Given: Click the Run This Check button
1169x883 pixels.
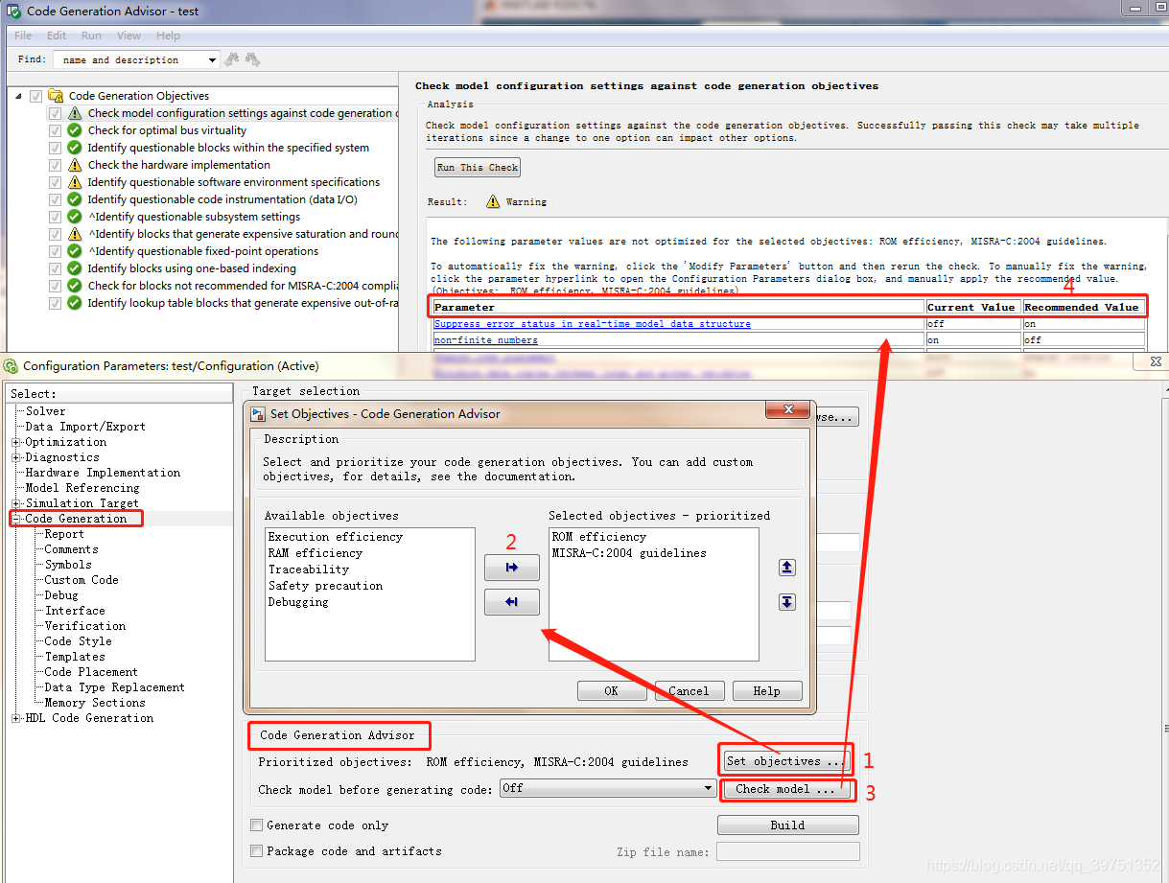Looking at the screenshot, I should click(x=477, y=167).
